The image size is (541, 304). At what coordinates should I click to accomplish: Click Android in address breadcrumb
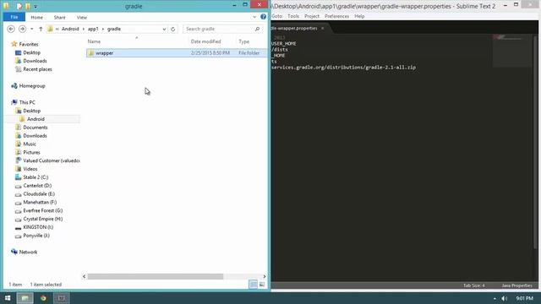[70, 29]
